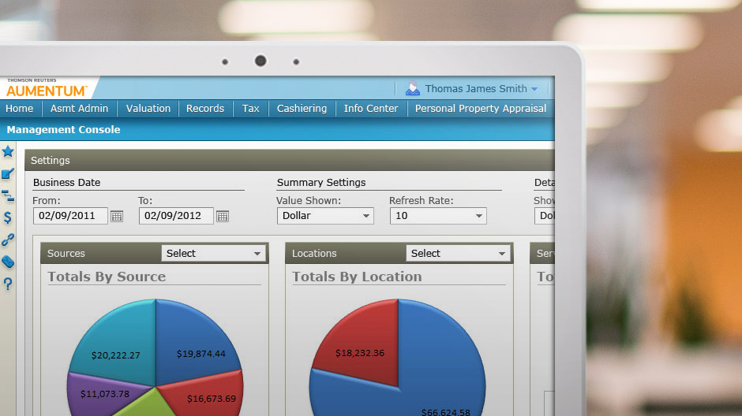Expand the Value Shown Dollar dropdown
742x416 pixels.
325,216
